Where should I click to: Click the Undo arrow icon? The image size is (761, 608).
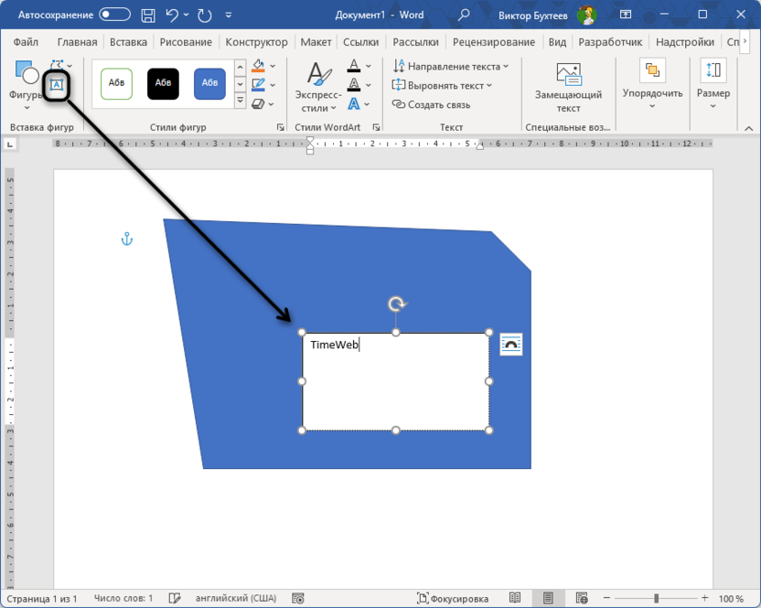(171, 15)
